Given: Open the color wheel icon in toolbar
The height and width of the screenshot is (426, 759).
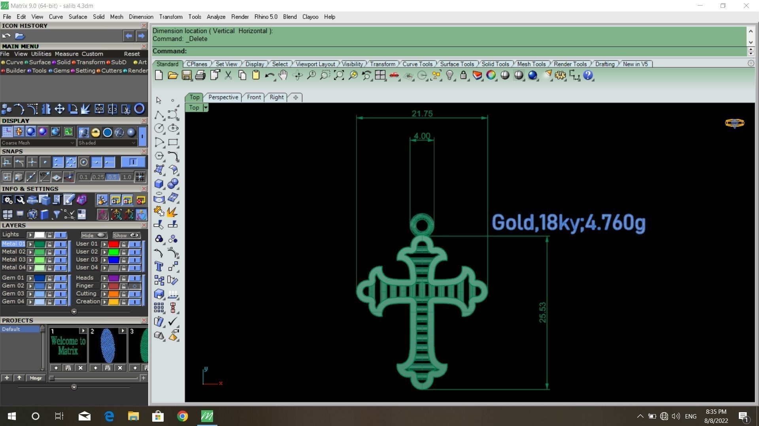Looking at the screenshot, I should point(491,75).
